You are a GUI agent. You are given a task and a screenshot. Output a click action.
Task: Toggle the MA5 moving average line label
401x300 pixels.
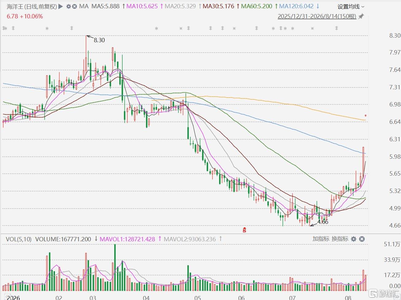pos(105,6)
